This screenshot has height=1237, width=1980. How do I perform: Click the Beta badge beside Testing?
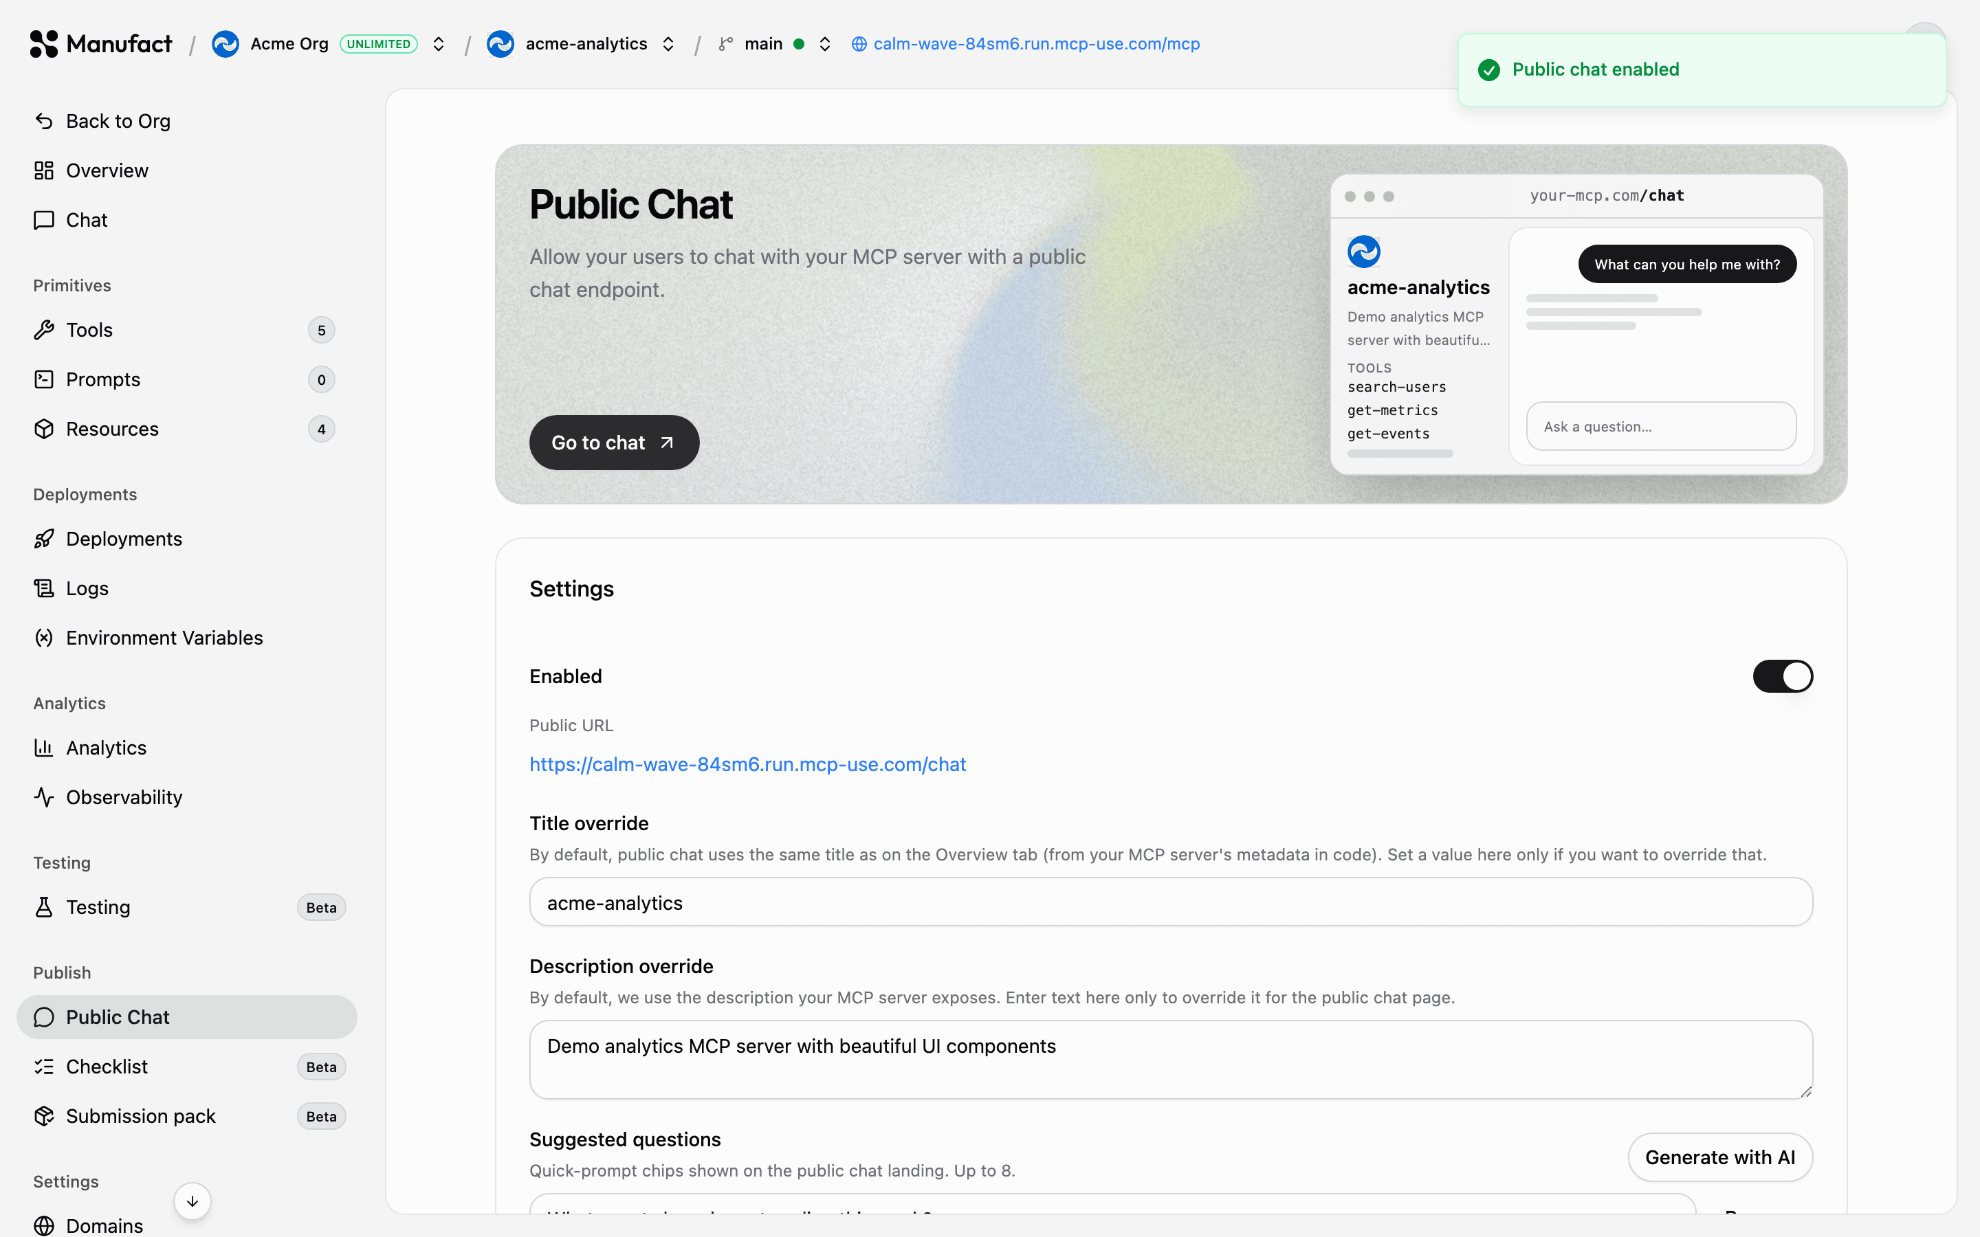322,907
